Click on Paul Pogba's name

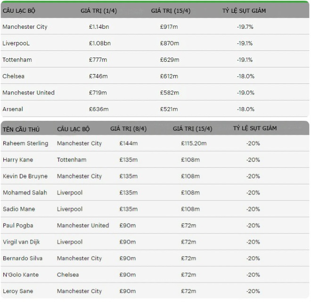point(18,226)
